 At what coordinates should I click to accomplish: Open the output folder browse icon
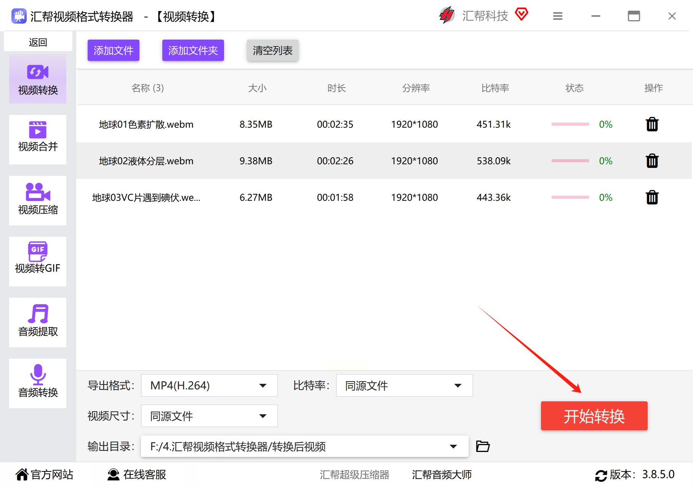pyautogui.click(x=483, y=446)
